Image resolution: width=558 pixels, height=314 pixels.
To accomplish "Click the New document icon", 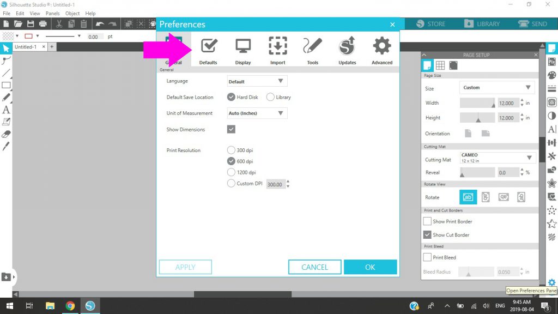I will [x=5, y=24].
